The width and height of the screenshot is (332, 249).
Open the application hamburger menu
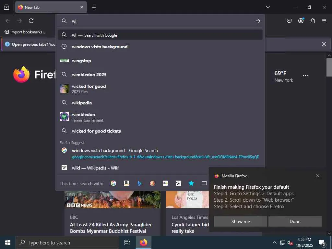pos(324,21)
